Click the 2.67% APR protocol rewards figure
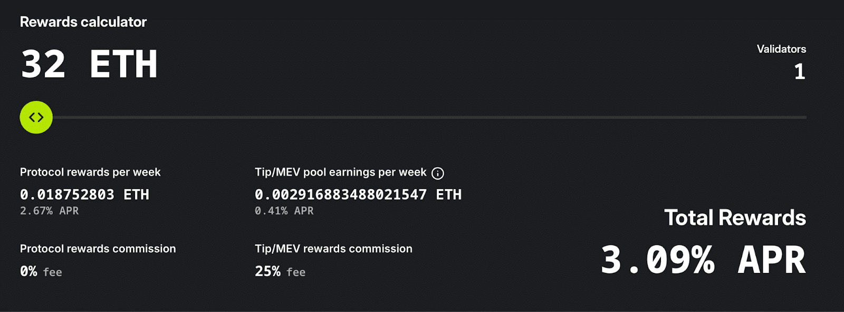 49,210
